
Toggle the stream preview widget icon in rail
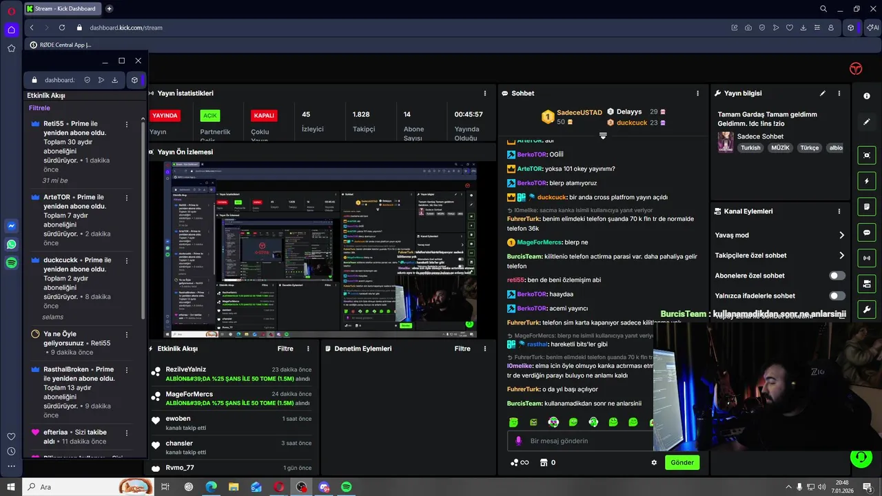(x=867, y=155)
